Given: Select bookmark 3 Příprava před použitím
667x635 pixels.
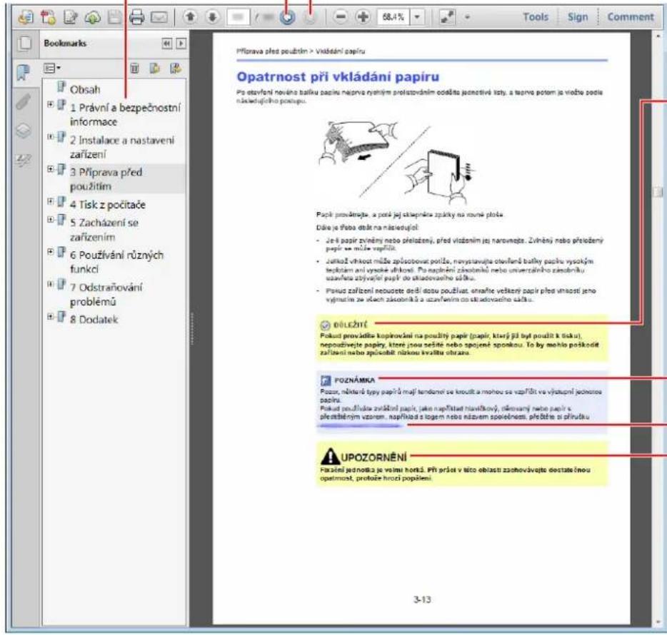Looking at the screenshot, I should (106, 179).
